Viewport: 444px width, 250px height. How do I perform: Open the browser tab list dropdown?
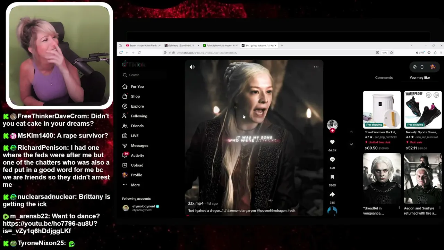tap(411, 45)
